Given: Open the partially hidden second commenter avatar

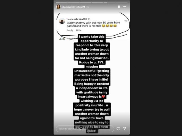Looking at the screenshot, I should 62,39.
